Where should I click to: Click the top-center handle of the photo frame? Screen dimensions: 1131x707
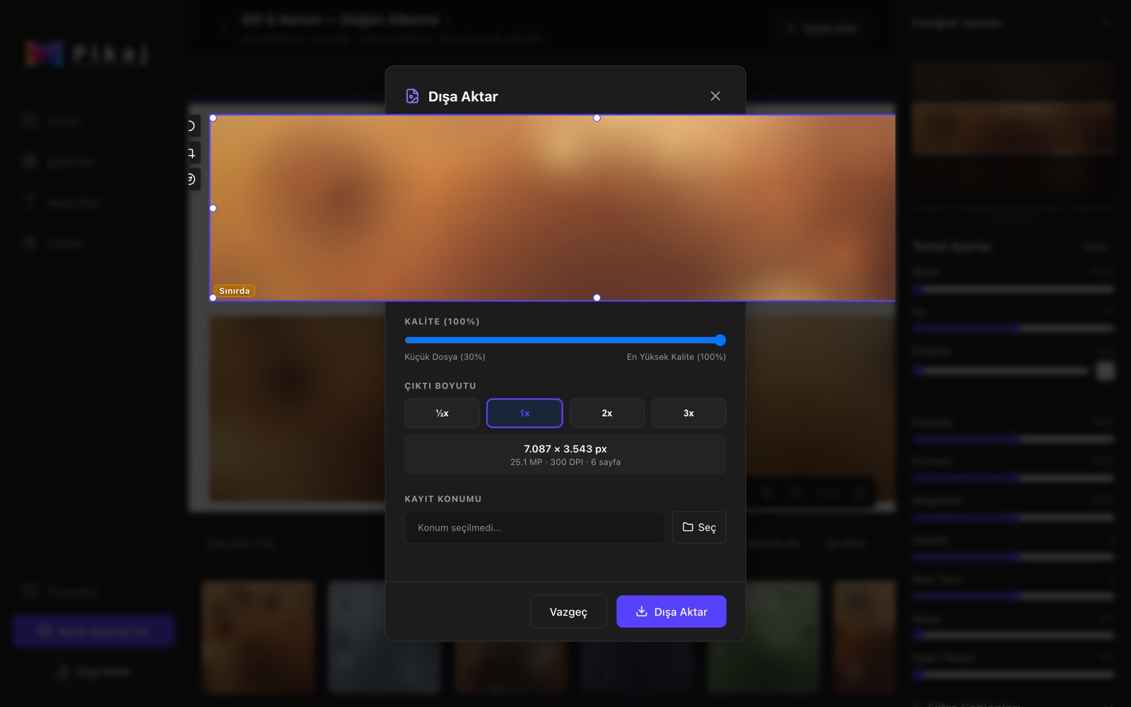coord(597,118)
